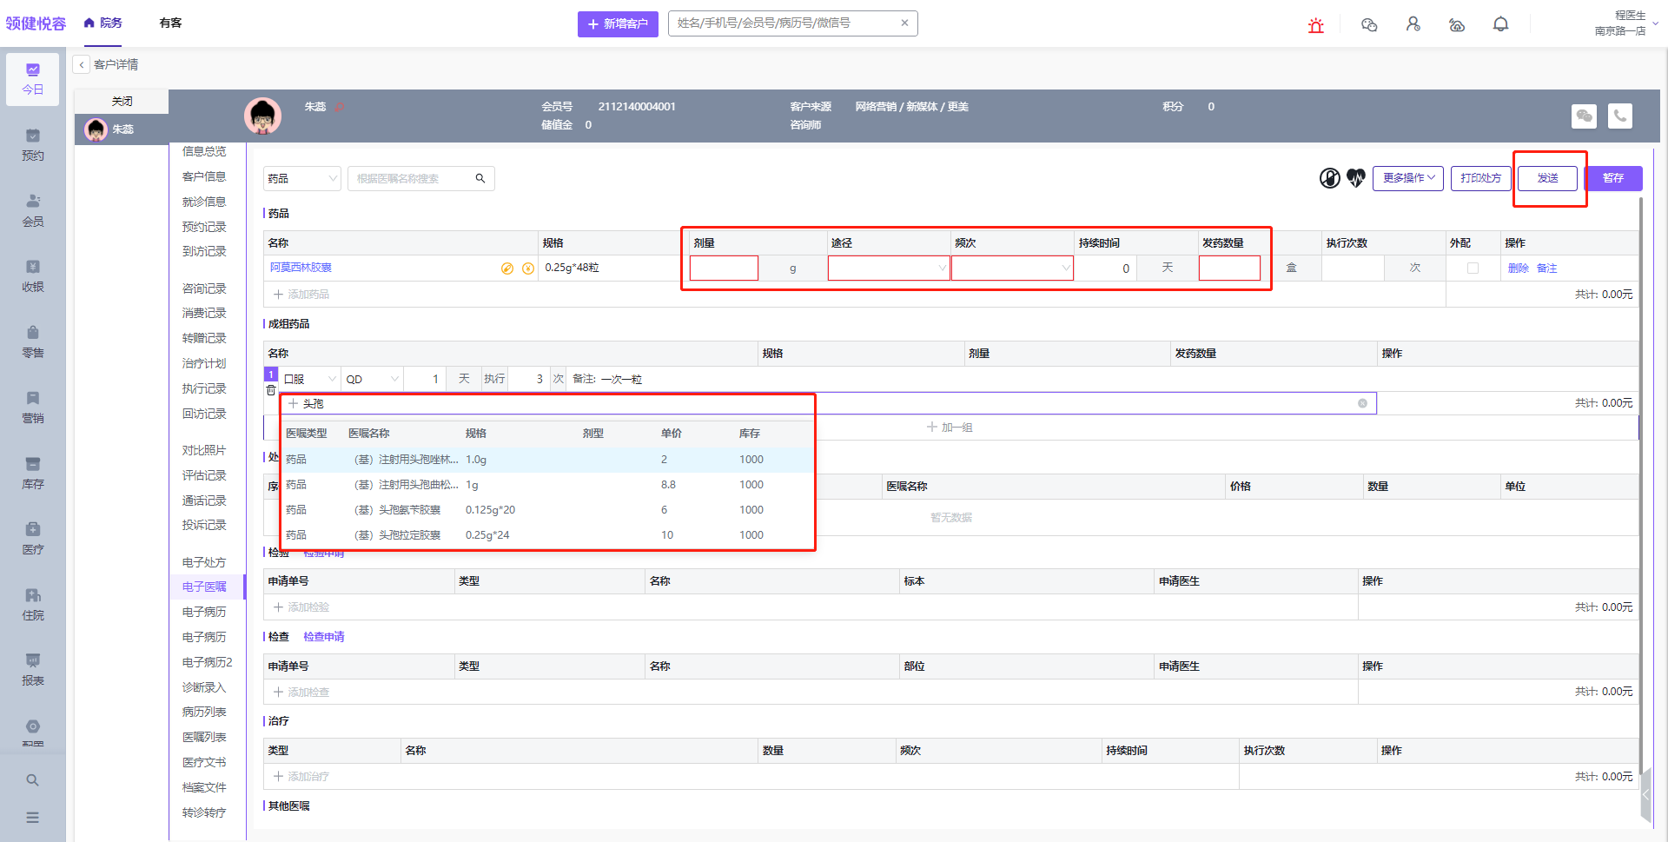Click the top customer search box

point(792,23)
